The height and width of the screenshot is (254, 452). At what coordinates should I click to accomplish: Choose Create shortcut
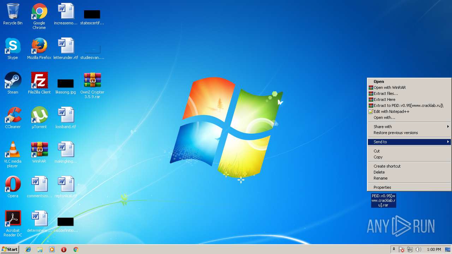point(409,166)
